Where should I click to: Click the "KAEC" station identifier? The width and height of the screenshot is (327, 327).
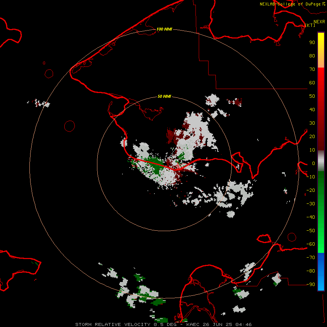pyautogui.click(x=193, y=324)
